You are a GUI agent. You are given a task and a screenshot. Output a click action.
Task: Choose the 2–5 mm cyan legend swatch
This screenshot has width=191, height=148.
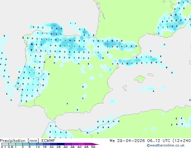(26, 144)
